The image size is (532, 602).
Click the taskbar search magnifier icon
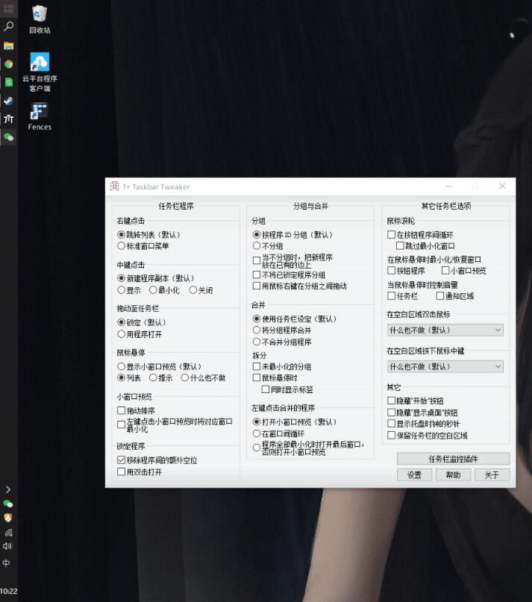[9, 26]
